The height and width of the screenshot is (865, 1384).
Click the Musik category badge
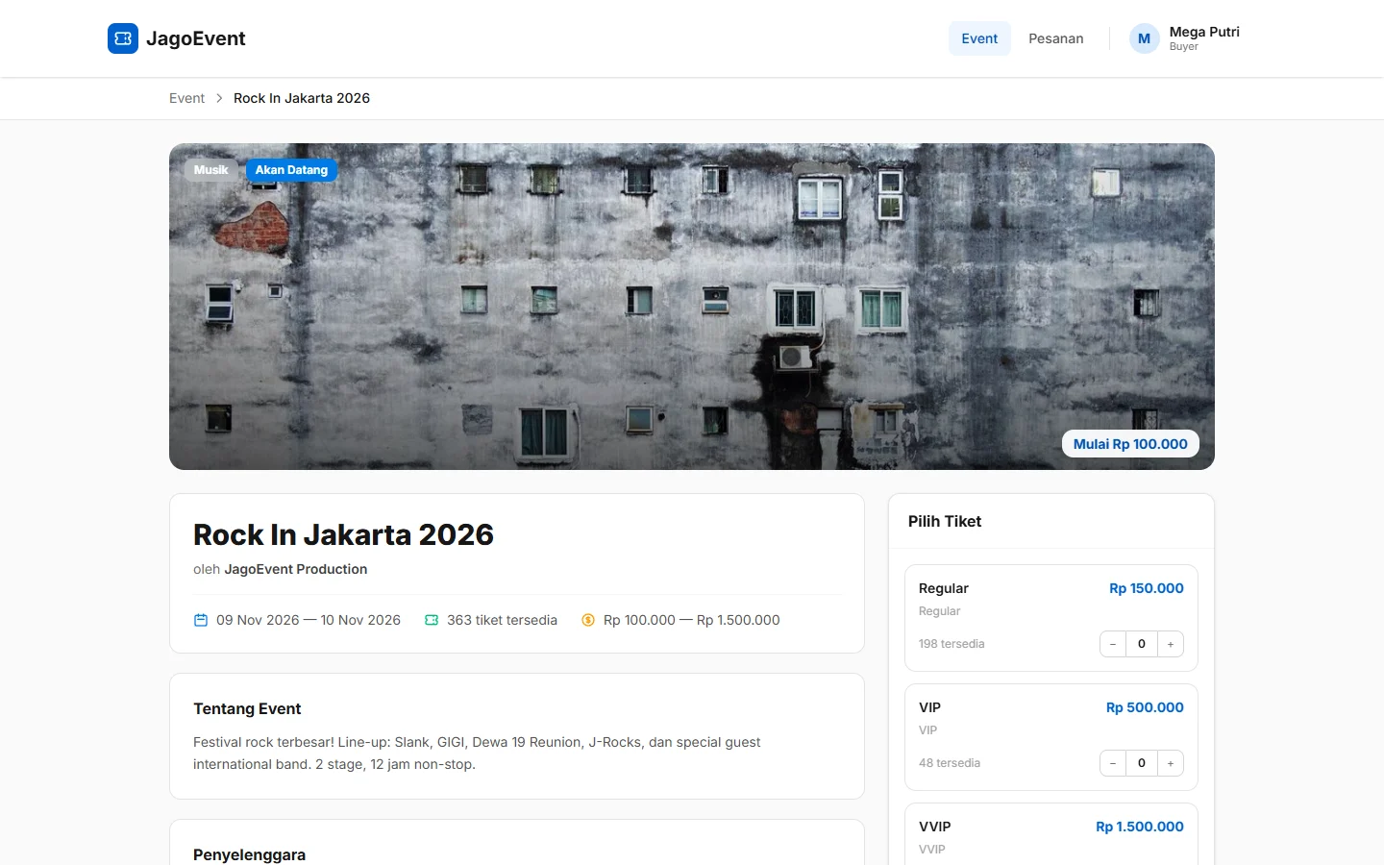pos(211,170)
